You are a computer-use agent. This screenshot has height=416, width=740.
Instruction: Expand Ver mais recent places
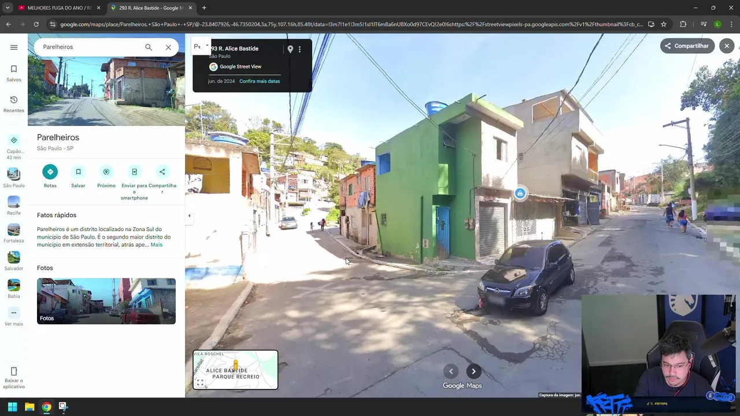tap(14, 317)
